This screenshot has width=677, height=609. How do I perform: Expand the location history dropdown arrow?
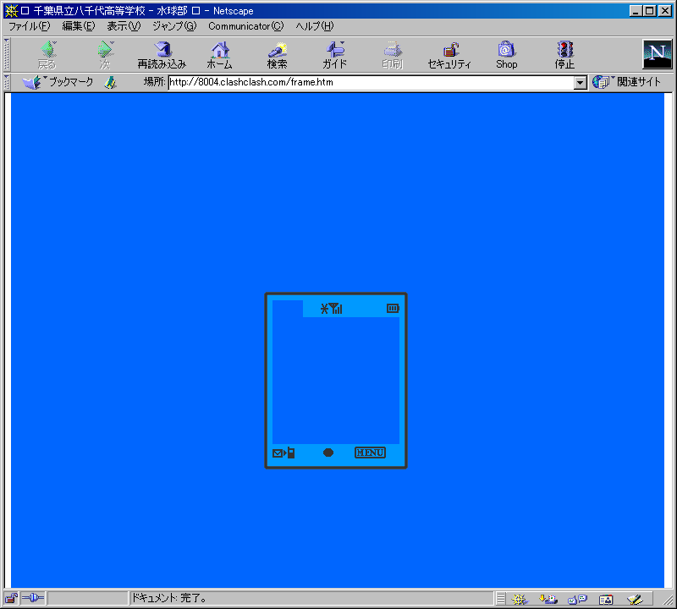click(581, 82)
